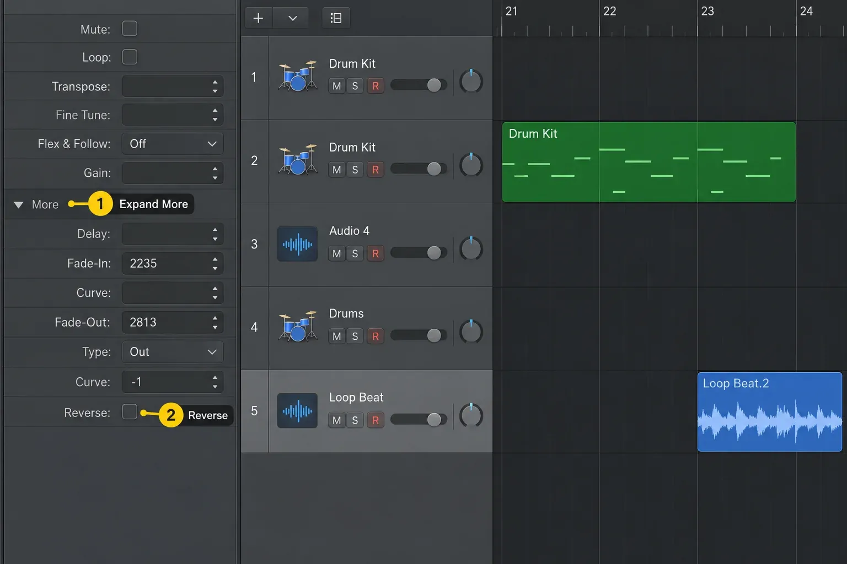Record-enable the Loop Beat track
847x564 pixels.
click(x=376, y=420)
